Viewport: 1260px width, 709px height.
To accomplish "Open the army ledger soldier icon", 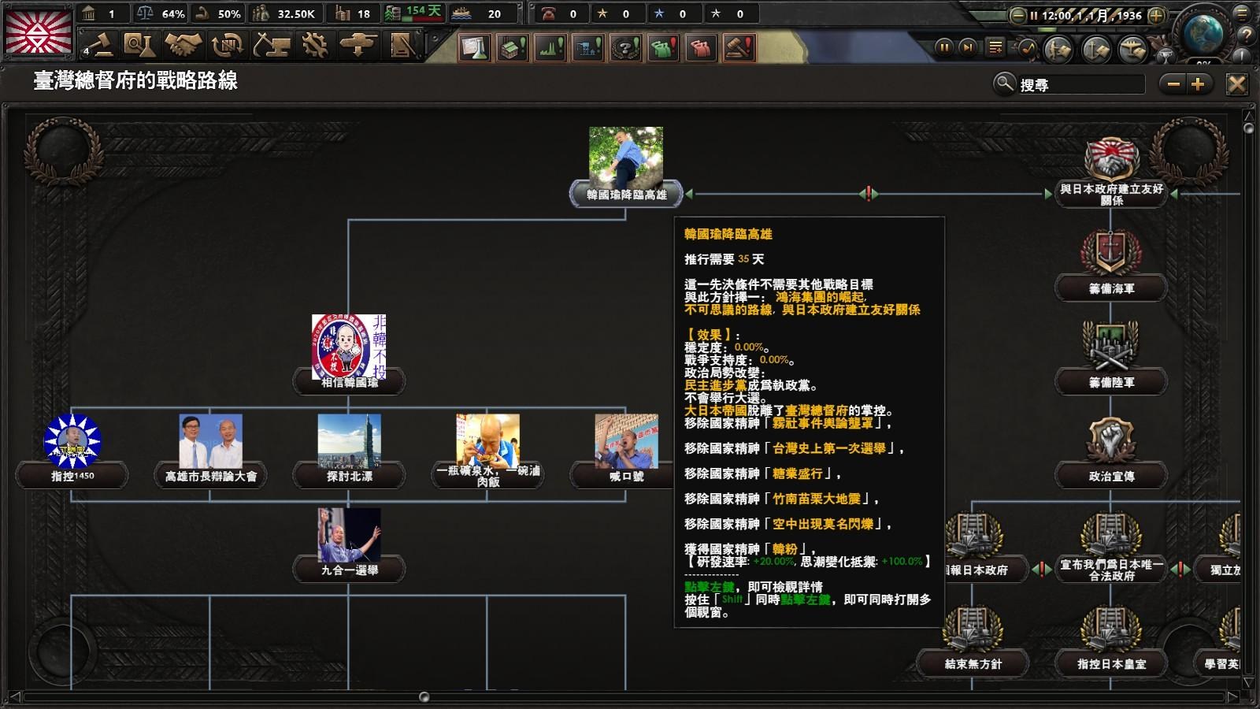I will click(1058, 50).
